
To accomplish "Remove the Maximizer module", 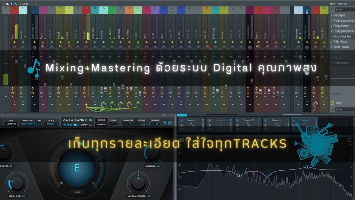I will click(288, 120).
